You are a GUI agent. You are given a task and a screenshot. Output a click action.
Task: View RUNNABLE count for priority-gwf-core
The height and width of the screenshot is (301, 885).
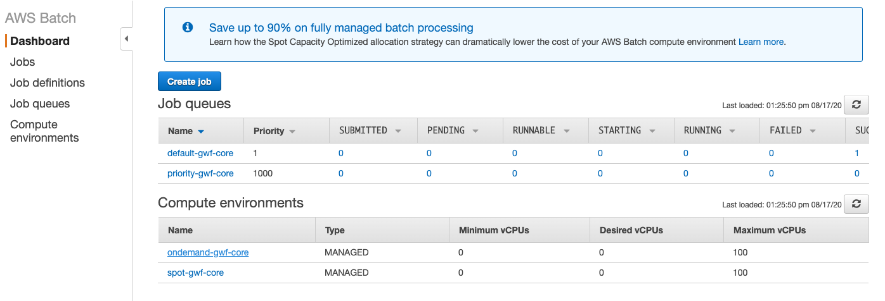[515, 173]
